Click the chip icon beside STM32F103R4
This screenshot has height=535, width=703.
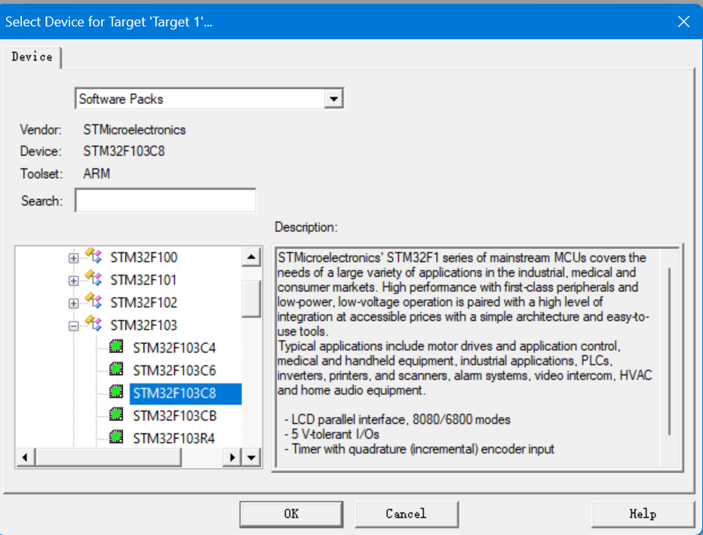tap(116, 436)
